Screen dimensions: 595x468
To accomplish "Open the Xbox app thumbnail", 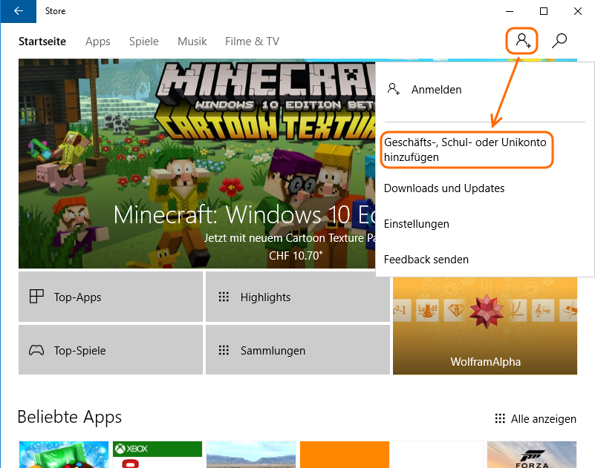I will pos(157,454).
